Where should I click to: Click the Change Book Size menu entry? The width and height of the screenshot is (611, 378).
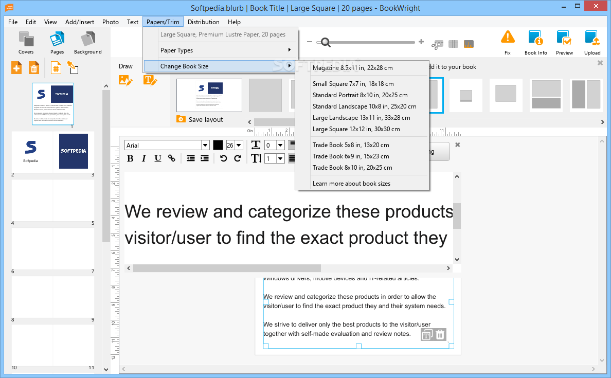(219, 66)
